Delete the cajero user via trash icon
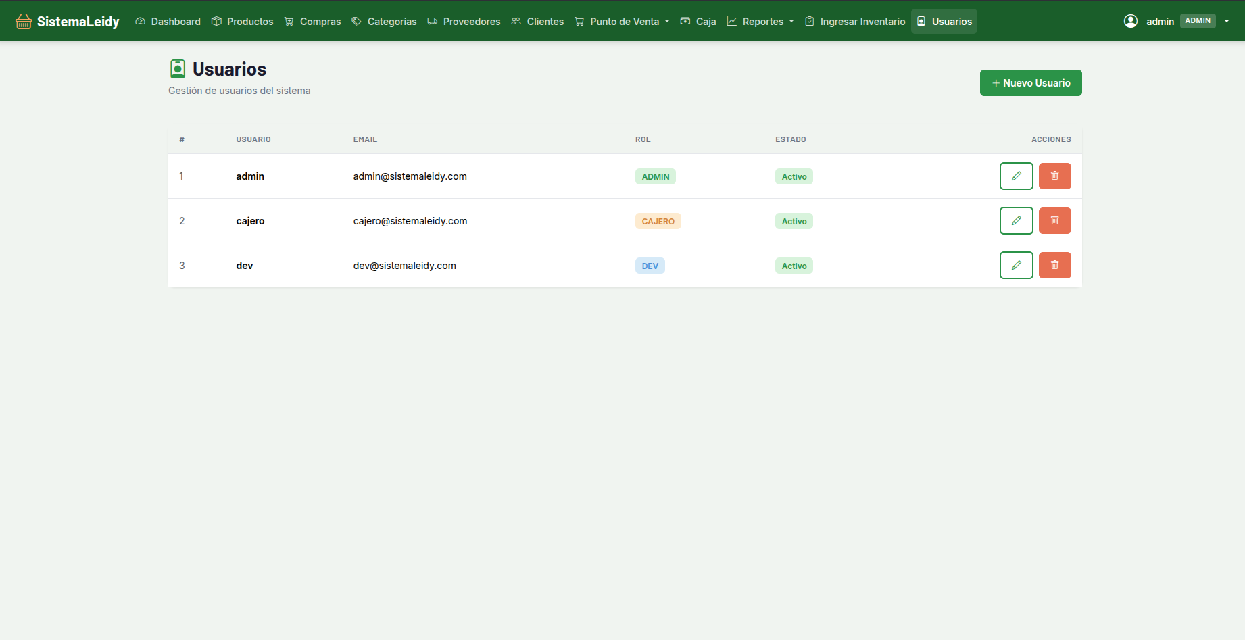The width and height of the screenshot is (1245, 640). pyautogui.click(x=1054, y=221)
